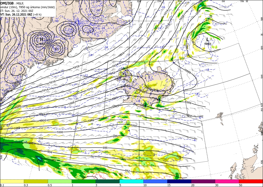Click the "35W" longitude label

pos(77,1)
